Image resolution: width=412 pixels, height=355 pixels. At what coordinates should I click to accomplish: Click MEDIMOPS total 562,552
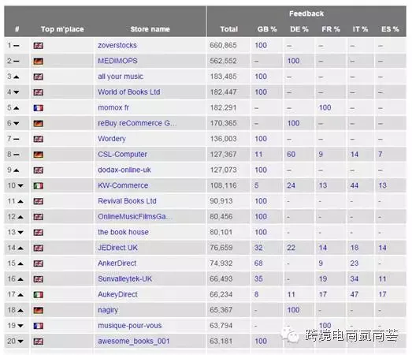223,61
